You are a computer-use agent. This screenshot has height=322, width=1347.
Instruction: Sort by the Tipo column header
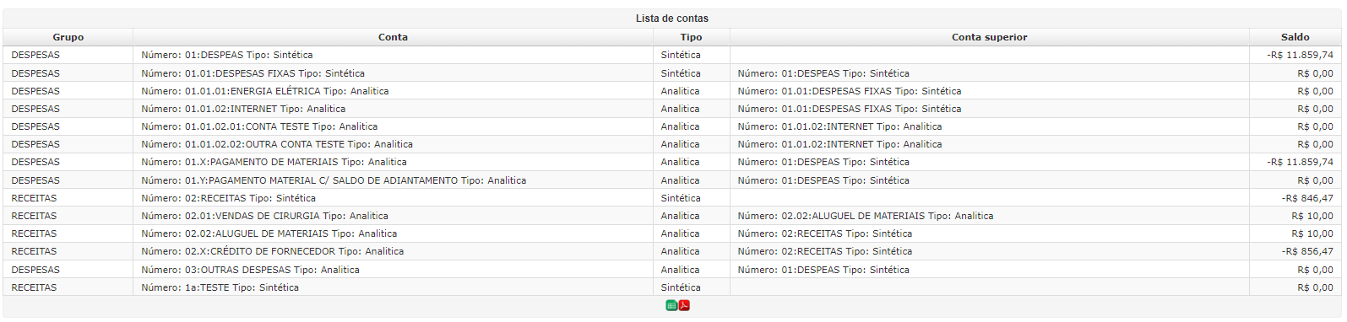[691, 37]
